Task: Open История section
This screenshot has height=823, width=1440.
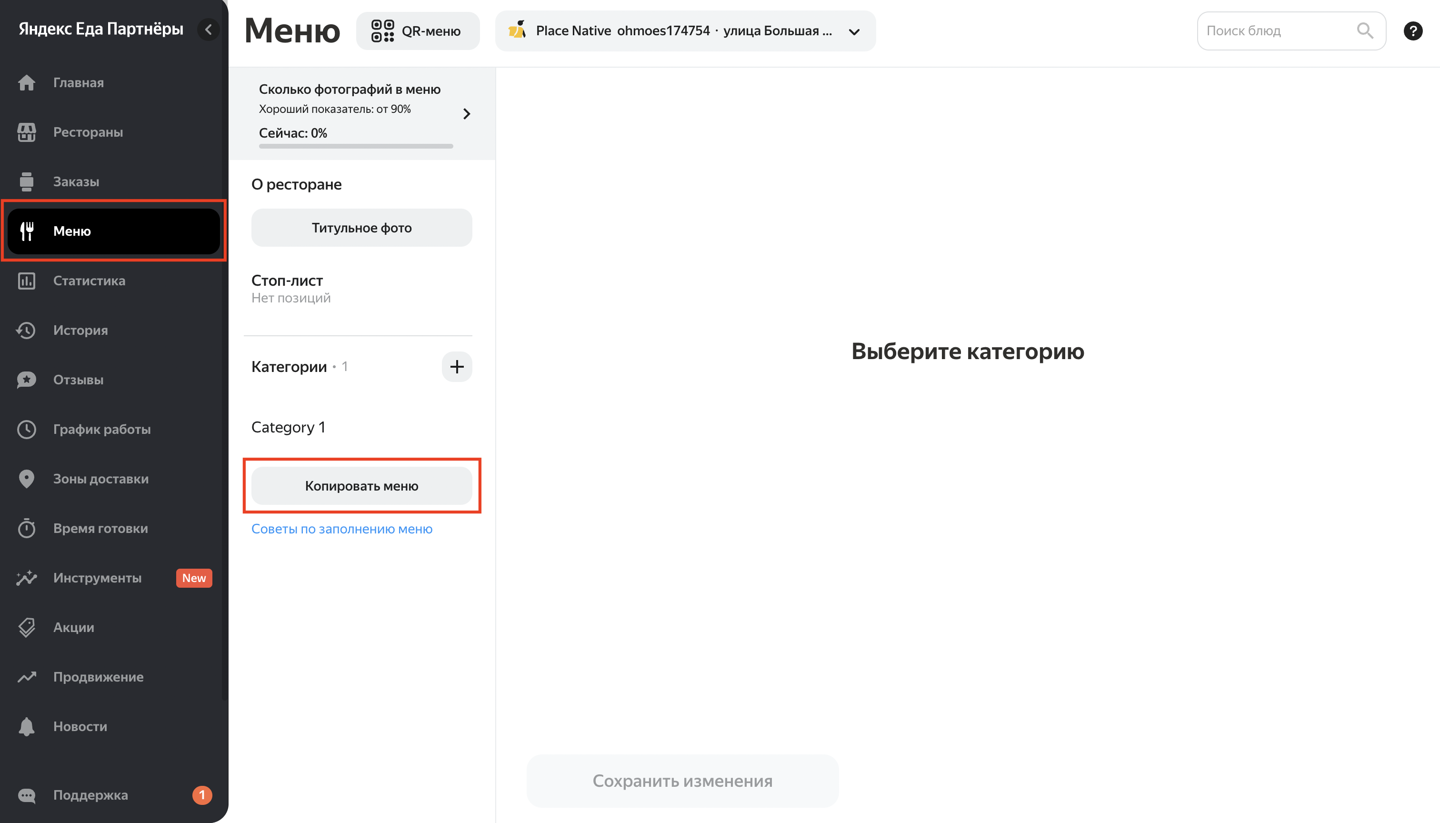Action: coord(114,330)
